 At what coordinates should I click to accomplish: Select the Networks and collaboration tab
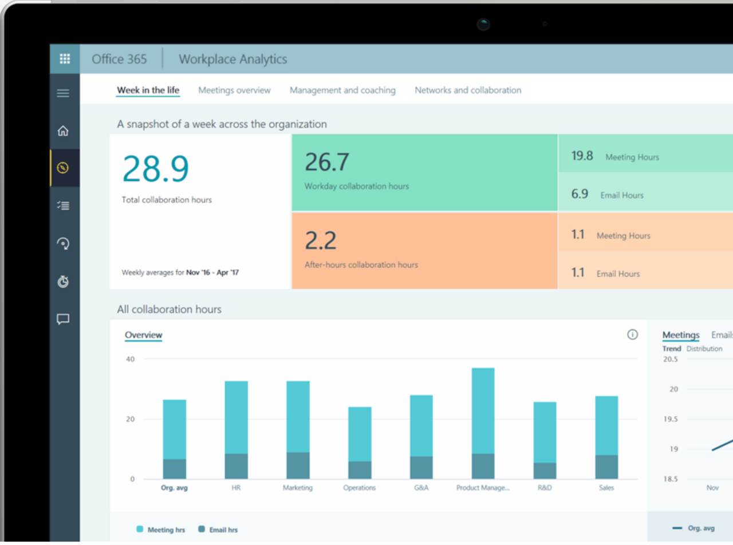click(468, 90)
